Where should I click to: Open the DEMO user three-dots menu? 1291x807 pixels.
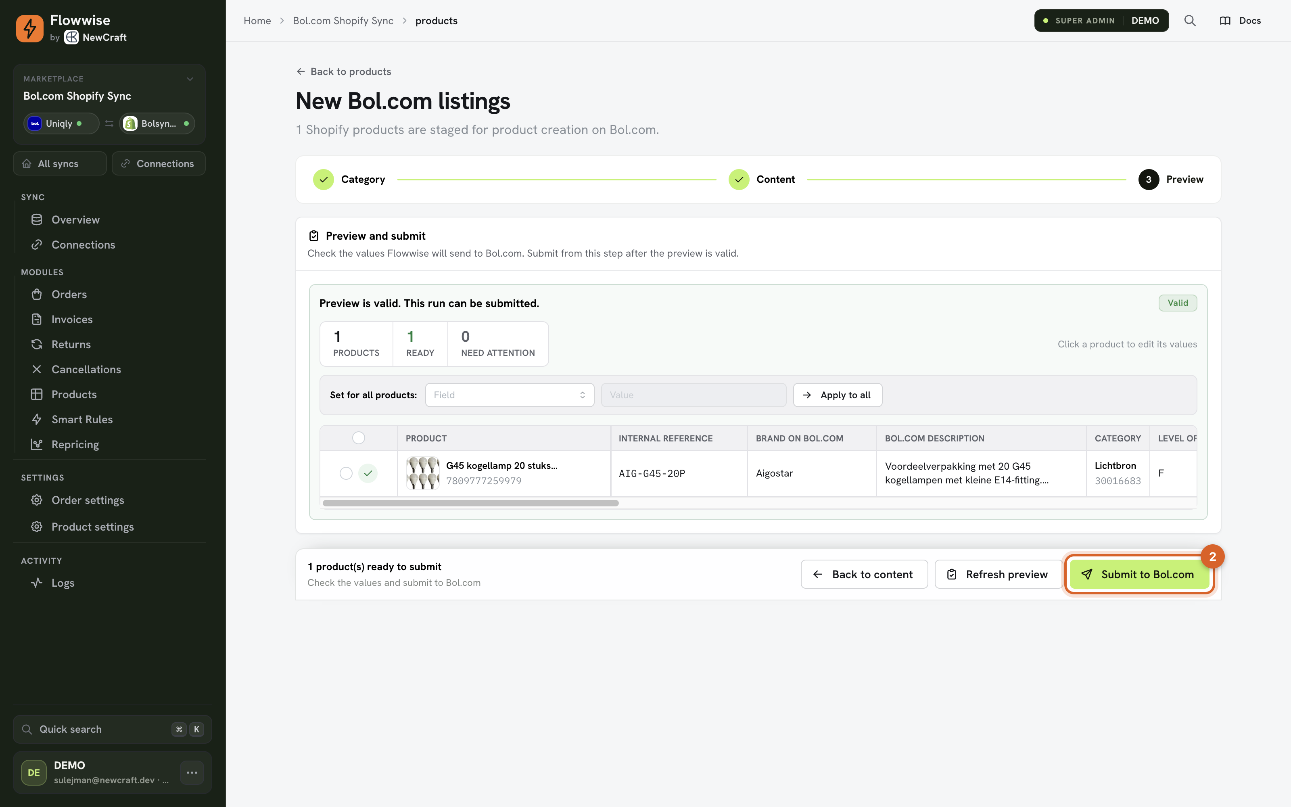coord(192,772)
